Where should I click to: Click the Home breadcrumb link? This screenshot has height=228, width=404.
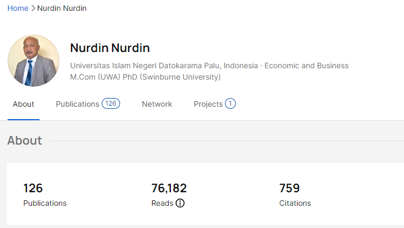click(18, 8)
